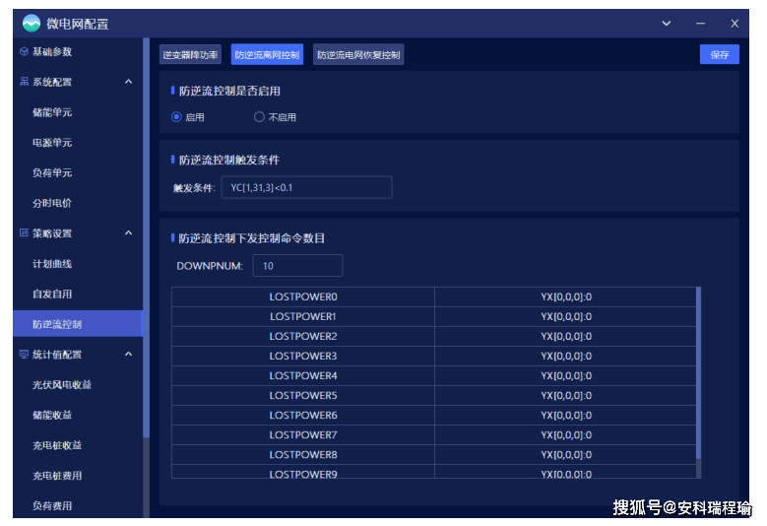Click the YX[0,0,0]:0 value for LOSTPOWER6
The height and width of the screenshot is (526, 767).
coord(566,415)
